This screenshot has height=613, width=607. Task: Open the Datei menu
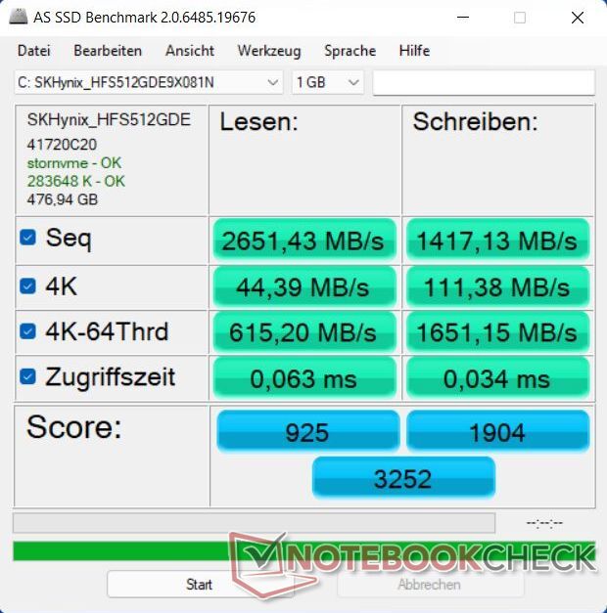pyautogui.click(x=33, y=51)
